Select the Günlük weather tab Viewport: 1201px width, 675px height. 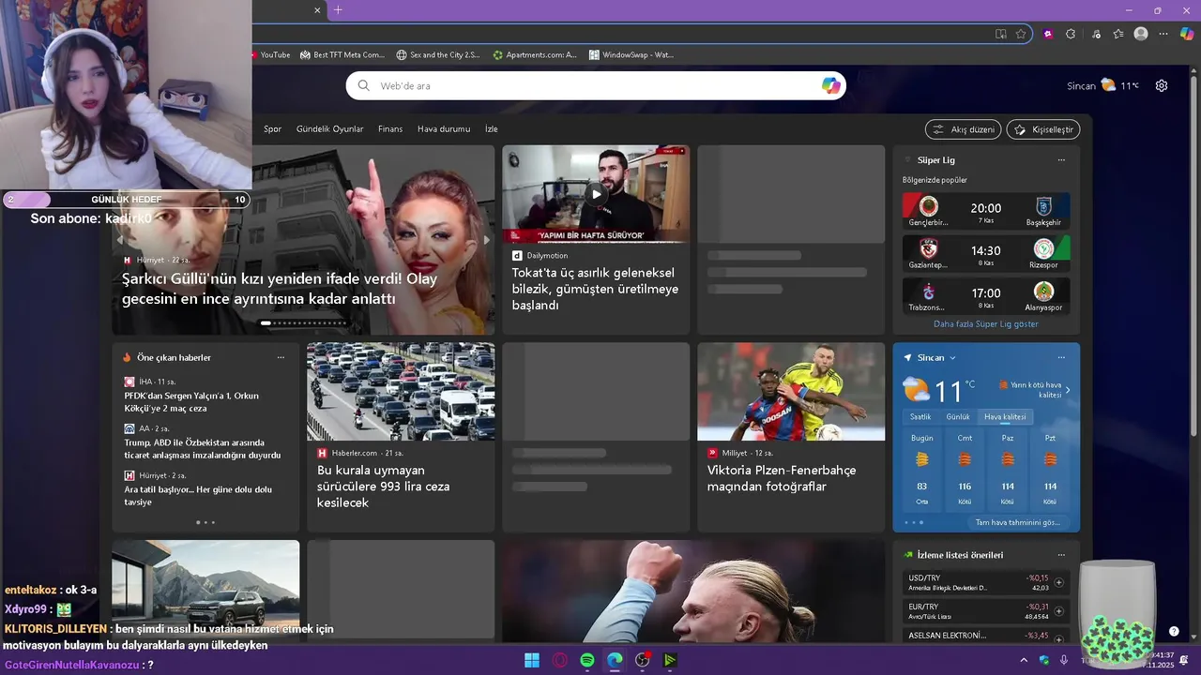[x=958, y=417]
